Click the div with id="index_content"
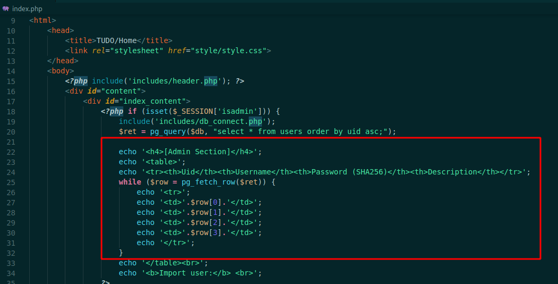 [137, 101]
